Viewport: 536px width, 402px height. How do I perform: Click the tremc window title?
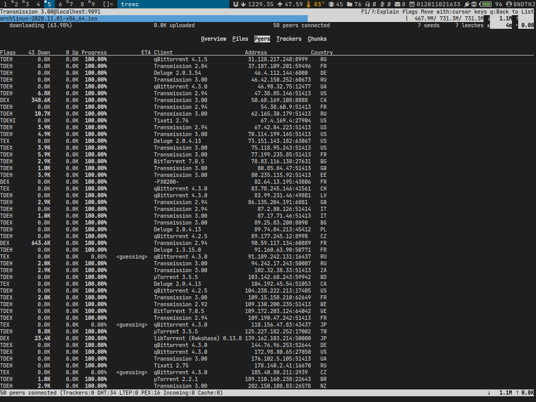(x=130, y=4)
